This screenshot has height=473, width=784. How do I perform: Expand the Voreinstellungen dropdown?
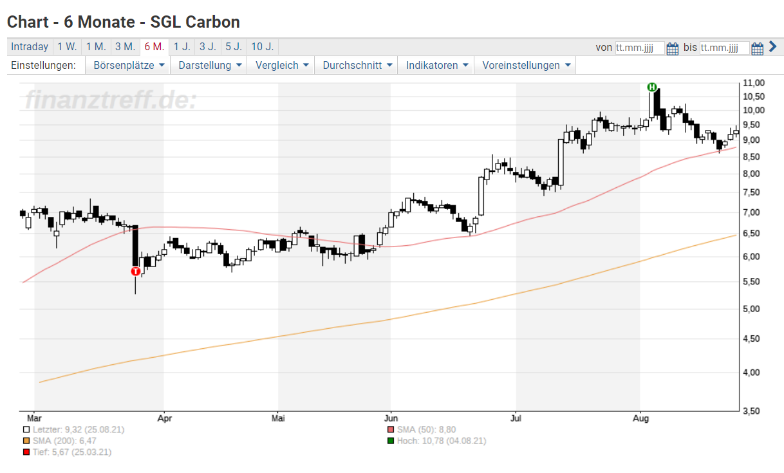[525, 65]
